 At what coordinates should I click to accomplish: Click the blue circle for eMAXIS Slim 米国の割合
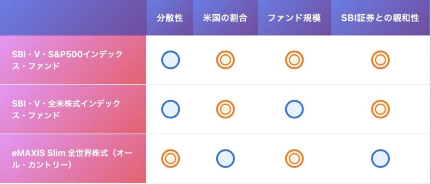point(226,159)
